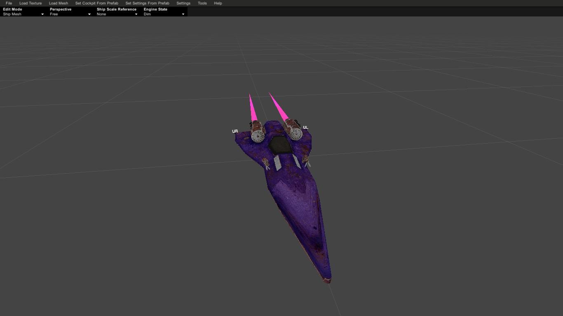Open the Tools menu

click(x=202, y=3)
